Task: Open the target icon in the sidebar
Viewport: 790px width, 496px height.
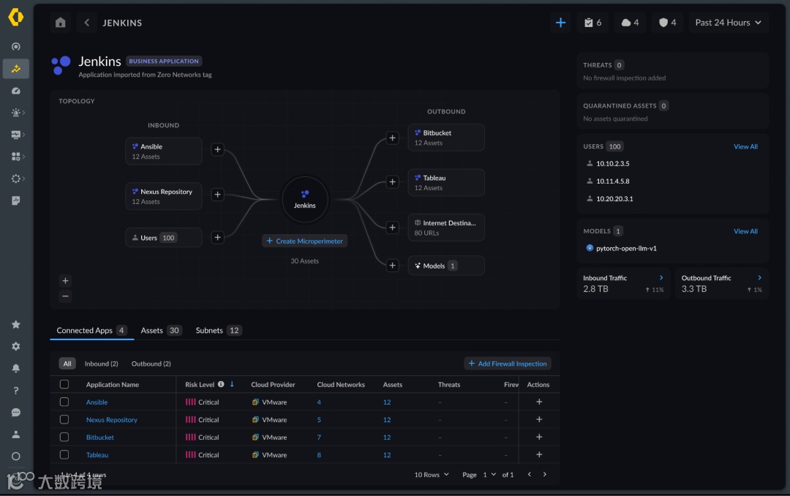Action: 15,46
